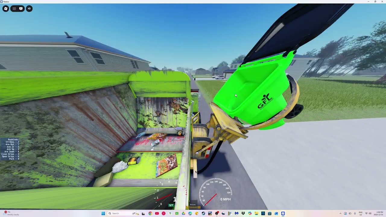The height and width of the screenshot is (217, 386).
Task: Open the red circular music icon on taskbar
Action: click(x=163, y=213)
